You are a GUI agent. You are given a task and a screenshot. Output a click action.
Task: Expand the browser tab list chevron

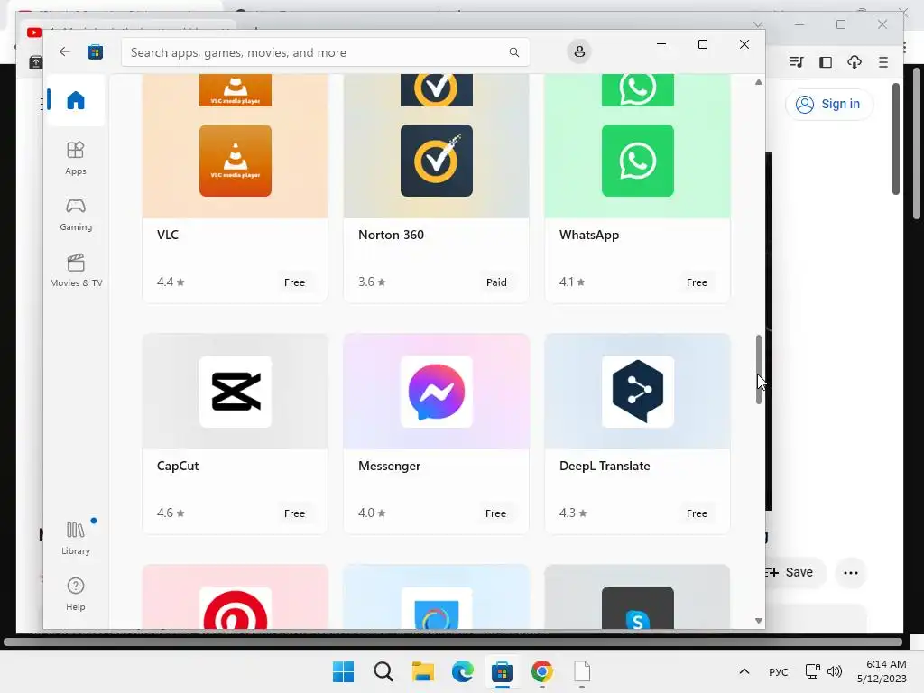758,24
